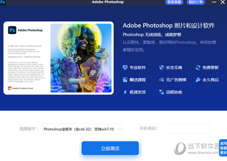
Task: Open 联系客服 customer service
Action: click(174, 2)
